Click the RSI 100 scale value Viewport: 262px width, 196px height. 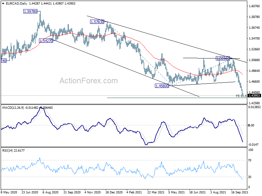point(251,150)
